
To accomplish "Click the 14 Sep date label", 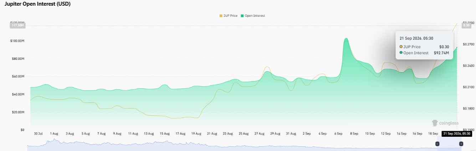I will point(401,134).
